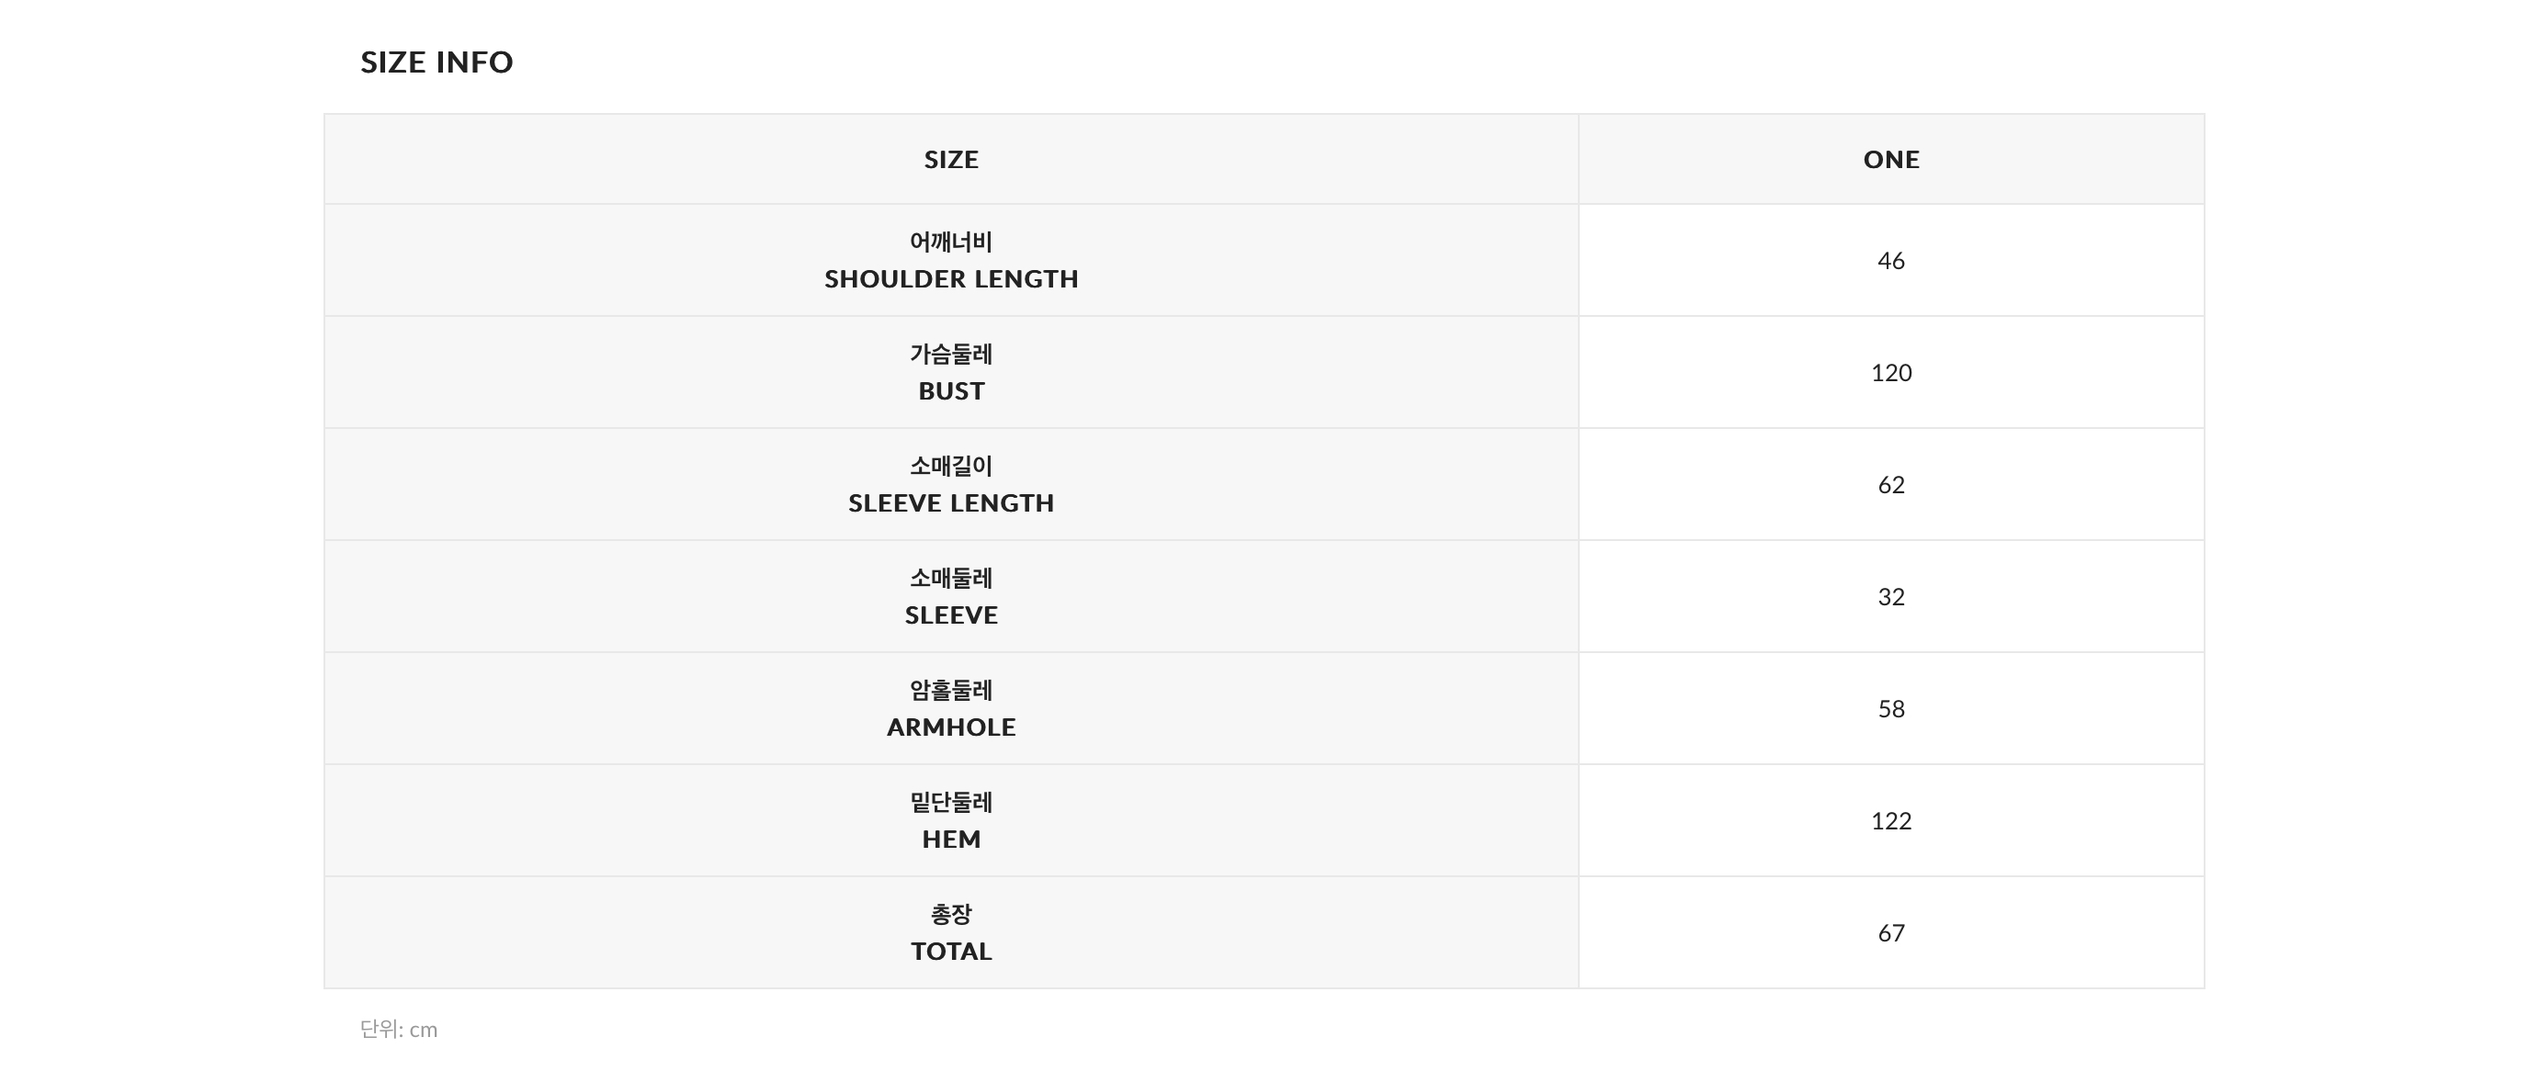Image resolution: width=2529 pixels, height=1071 pixels.
Task: Click the total length value 67
Action: [x=1891, y=931]
